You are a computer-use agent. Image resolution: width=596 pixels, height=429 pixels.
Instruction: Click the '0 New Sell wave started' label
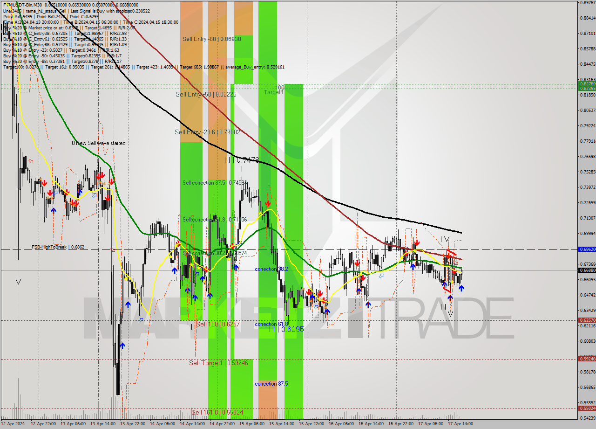(98, 143)
